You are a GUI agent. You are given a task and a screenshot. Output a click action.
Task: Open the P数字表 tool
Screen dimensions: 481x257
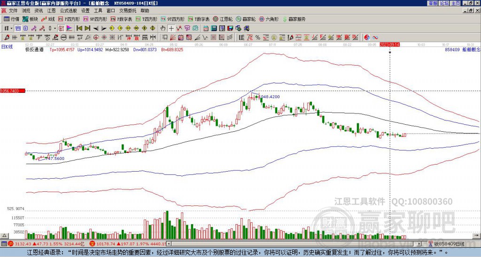(121, 19)
